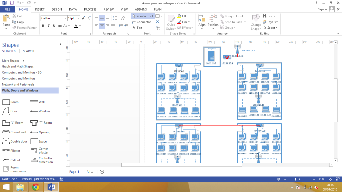Increase font size with the larger A icon
342x192 pixels.
pyautogui.click(x=84, y=18)
